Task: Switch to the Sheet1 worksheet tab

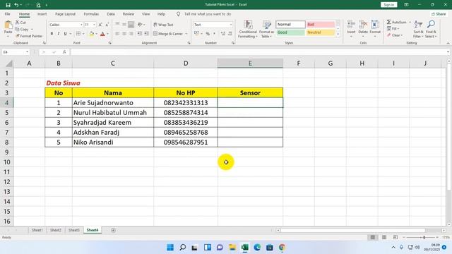Action: (x=37, y=230)
